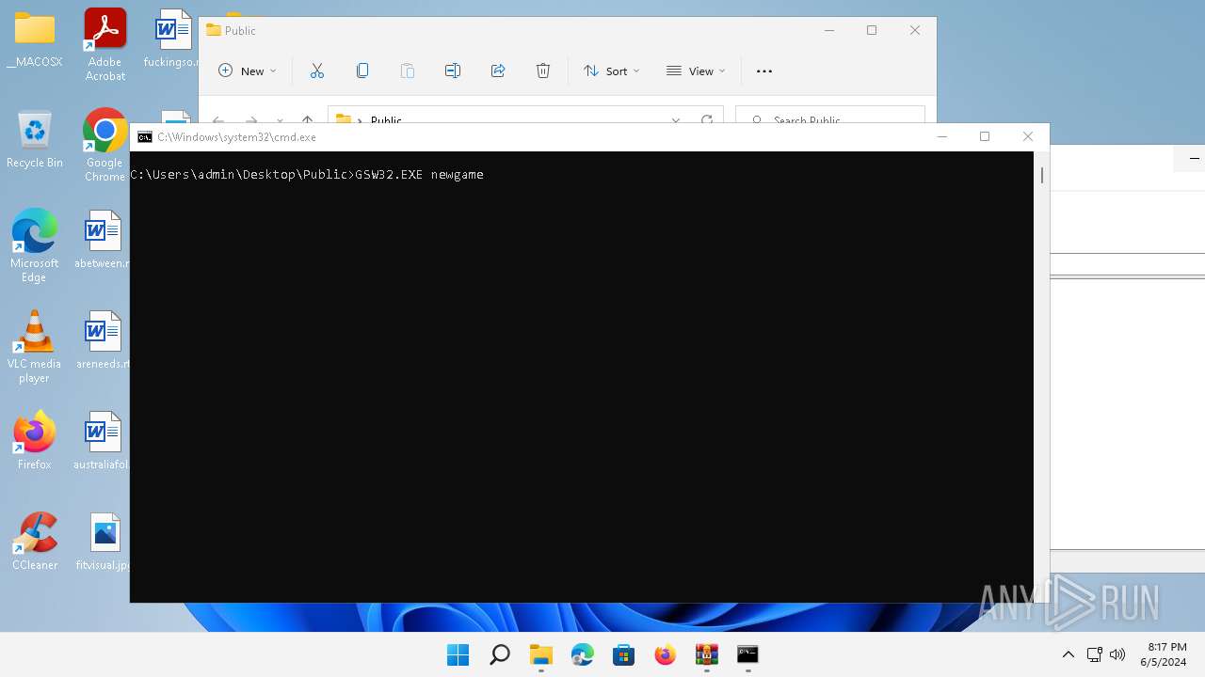Click the Share icon in File Explorer toolbar
The image size is (1205, 677).
[x=498, y=71]
